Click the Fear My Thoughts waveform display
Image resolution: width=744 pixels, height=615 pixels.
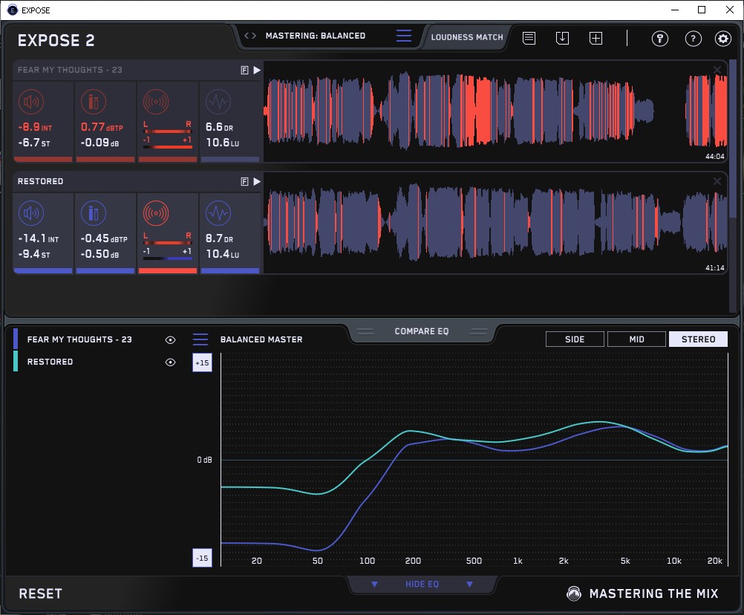click(x=495, y=111)
